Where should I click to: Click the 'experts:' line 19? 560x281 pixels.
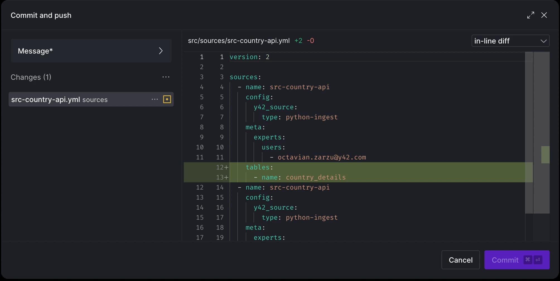269,238
